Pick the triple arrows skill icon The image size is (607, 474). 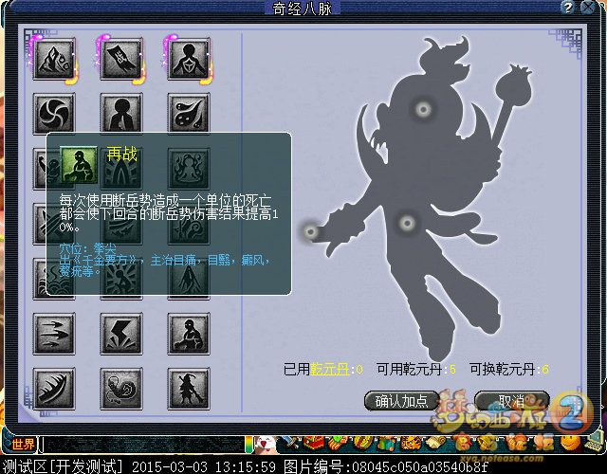(x=54, y=334)
